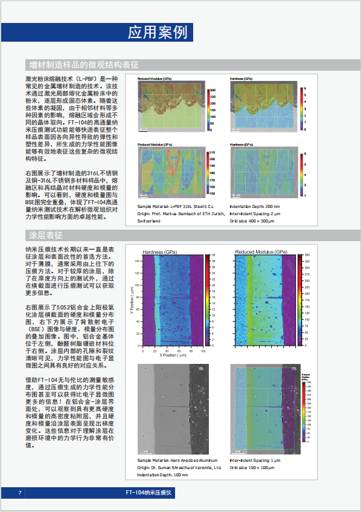Click the reduced modulus 0-350 color scale
This screenshot has width=361, height=512.
point(300,300)
